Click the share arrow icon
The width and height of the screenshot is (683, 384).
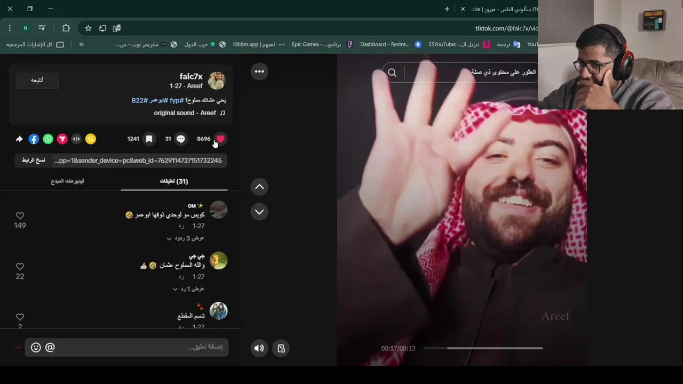(19, 139)
